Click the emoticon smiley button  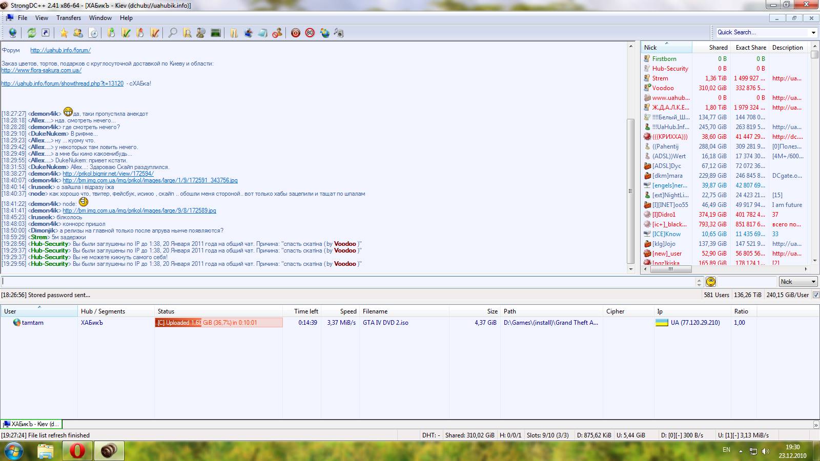point(711,281)
